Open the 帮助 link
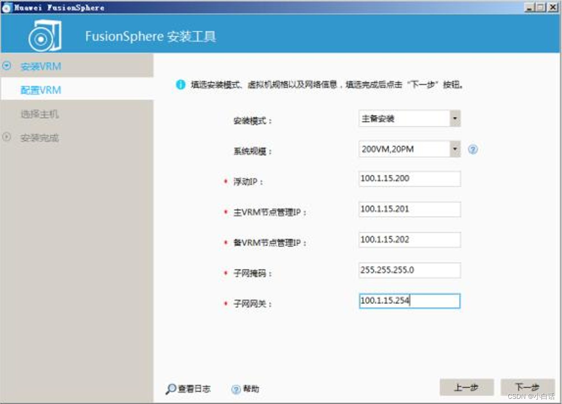 tap(251, 389)
